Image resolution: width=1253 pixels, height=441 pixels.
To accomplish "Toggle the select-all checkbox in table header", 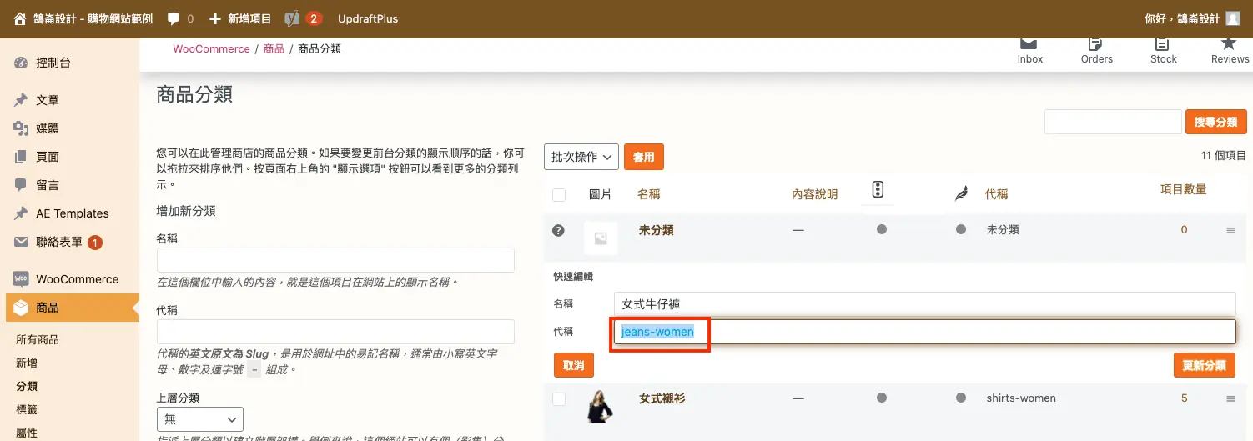I will tap(559, 194).
